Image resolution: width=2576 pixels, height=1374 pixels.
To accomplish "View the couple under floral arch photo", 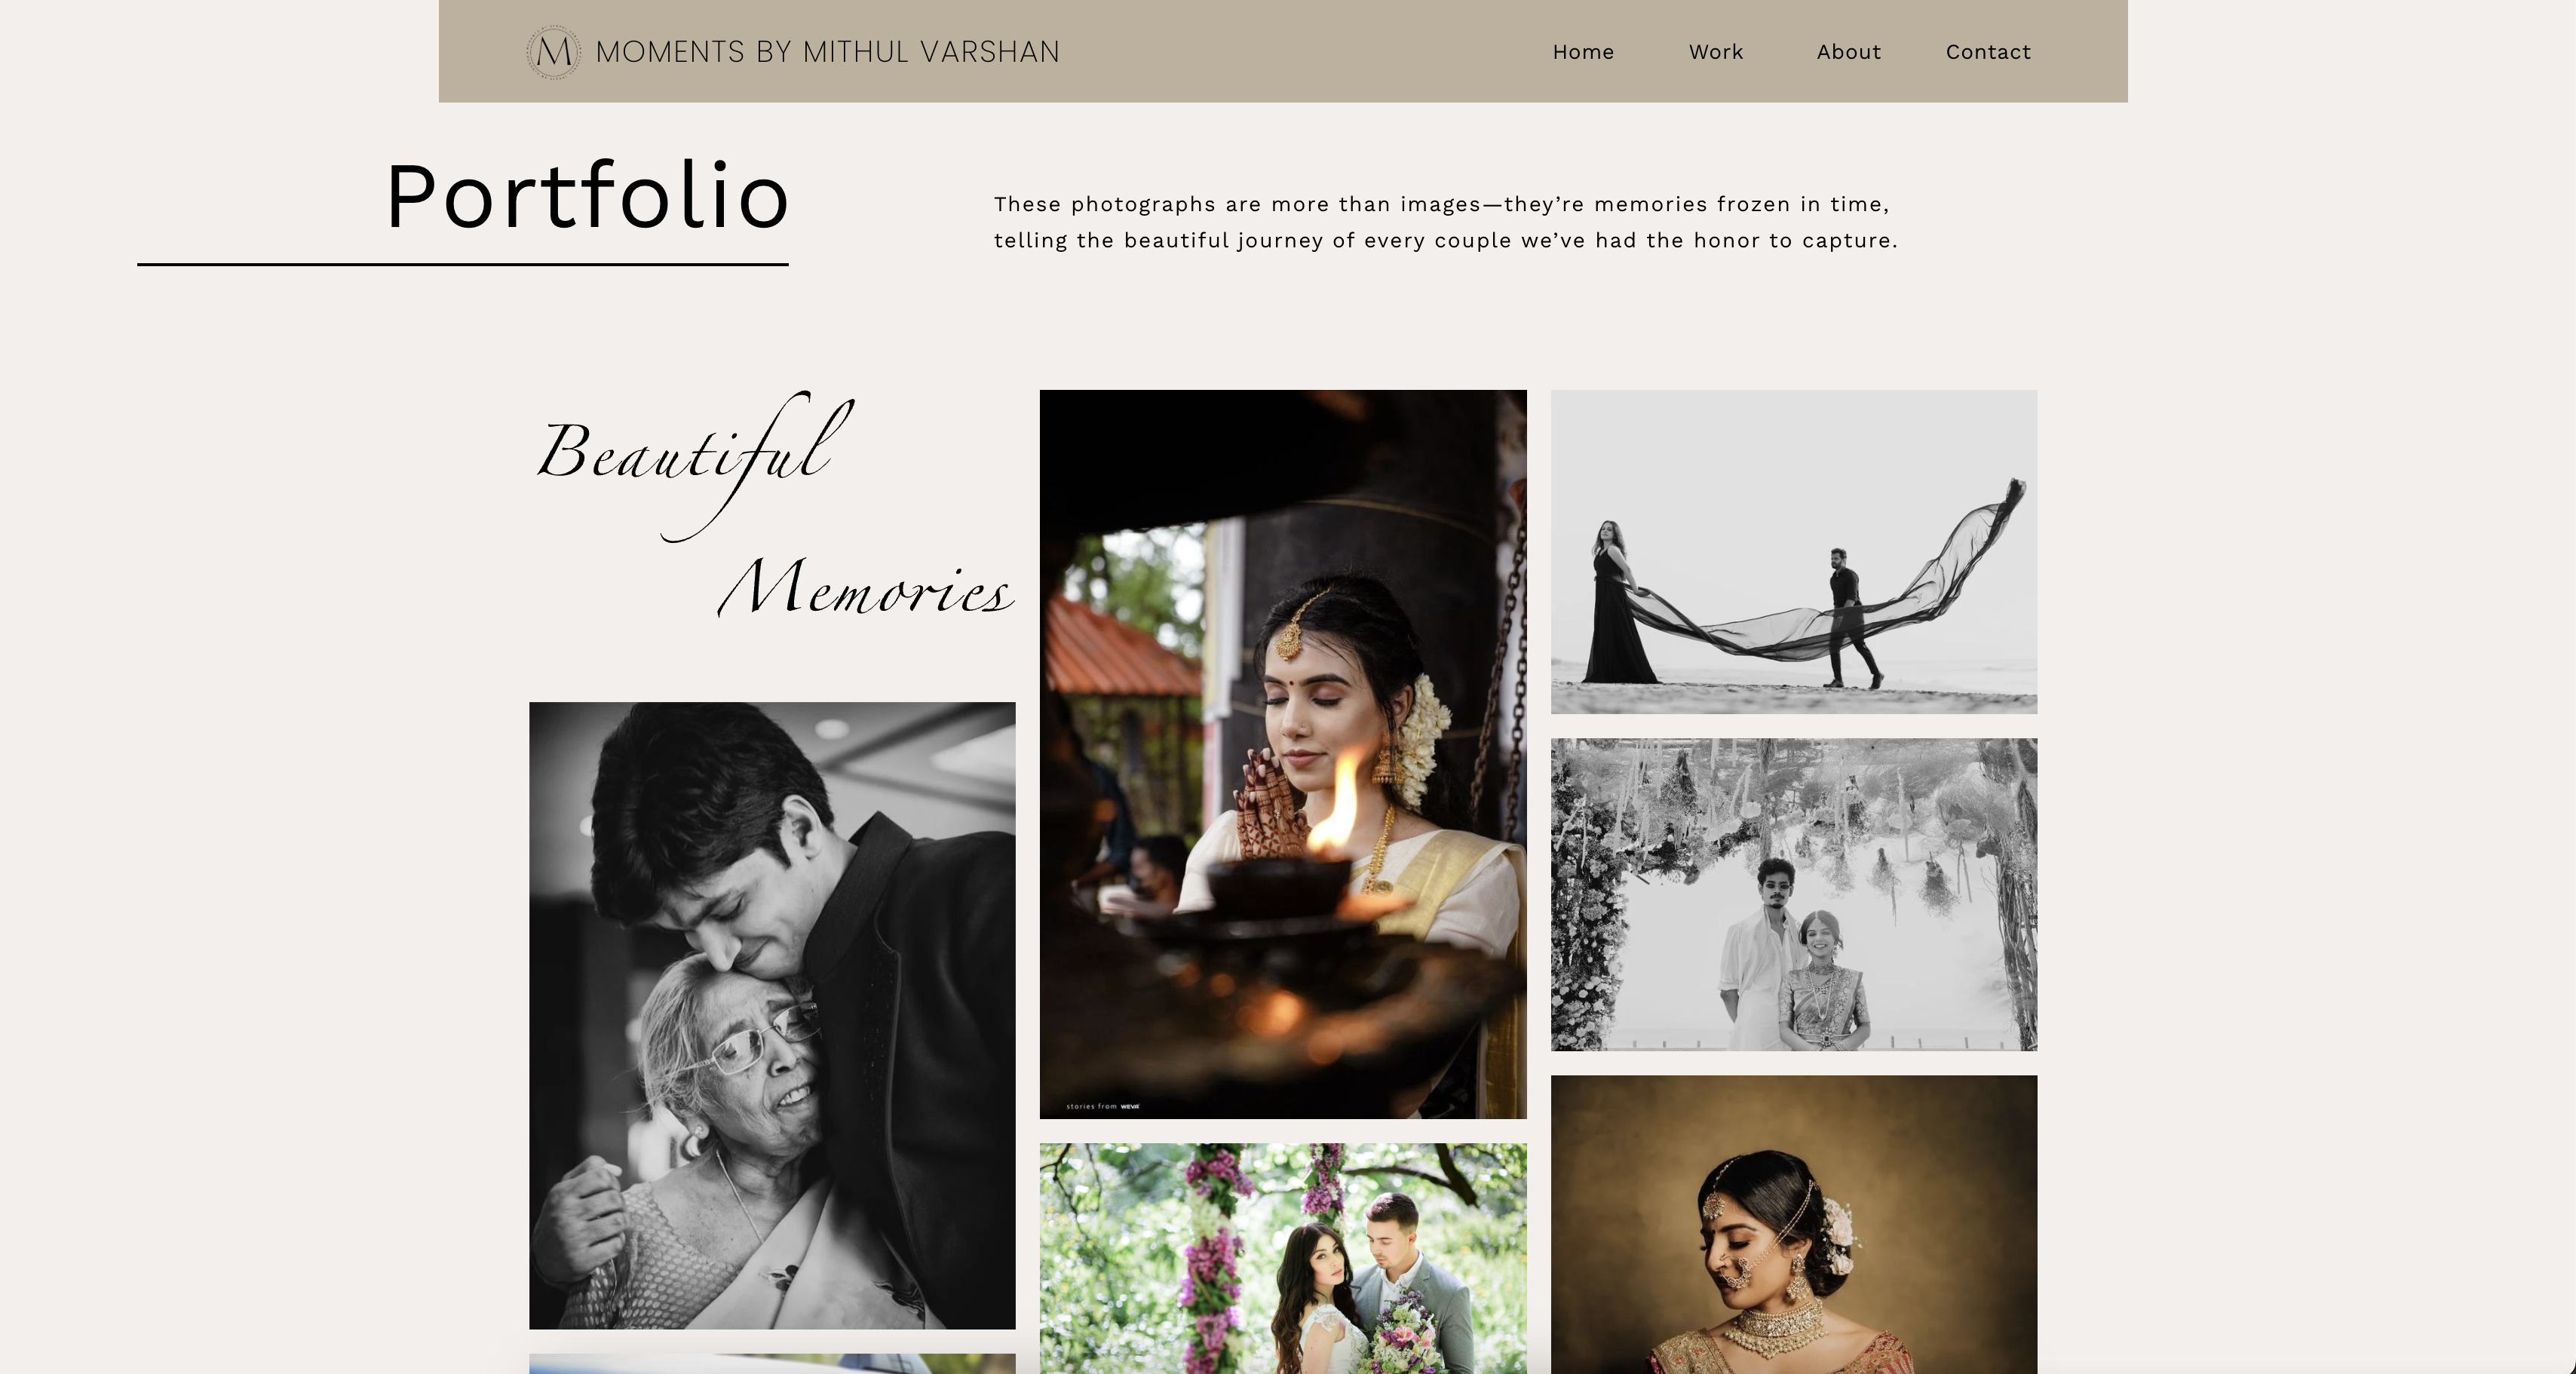I will 1794,895.
